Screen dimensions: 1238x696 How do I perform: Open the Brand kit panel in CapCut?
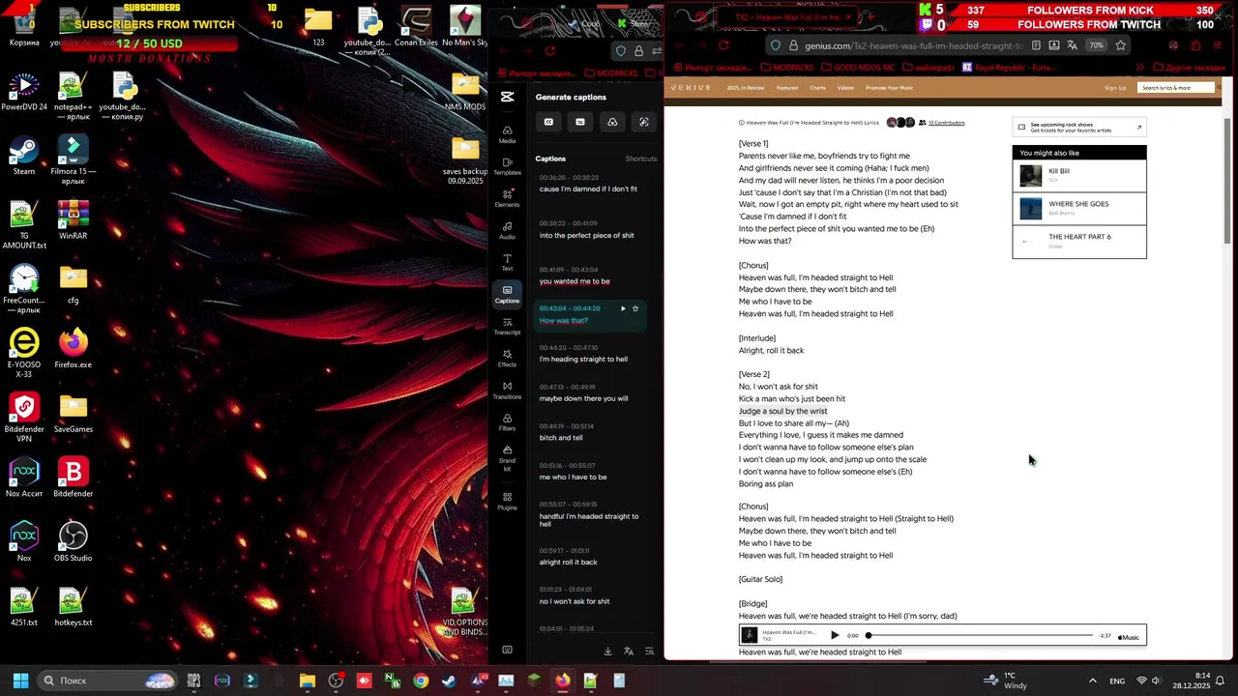[507, 457]
